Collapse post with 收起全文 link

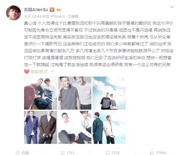[x=39, y=71]
